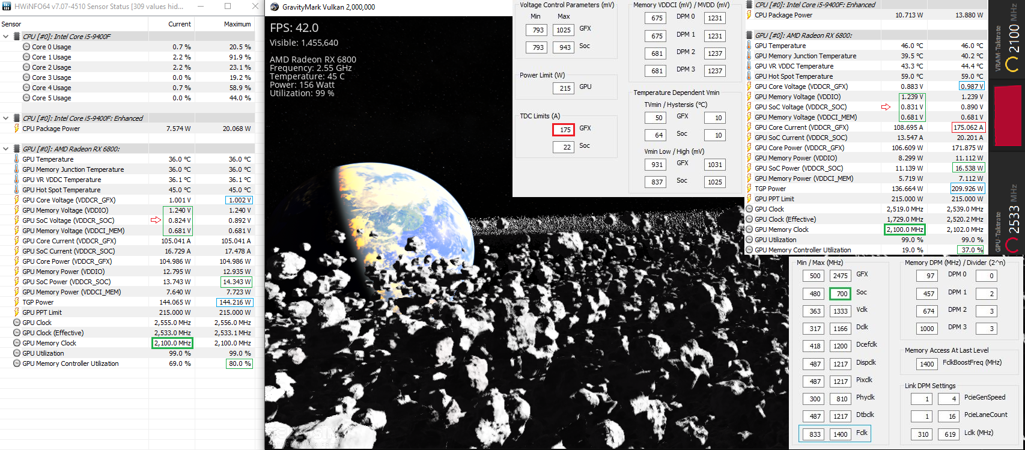Click the lightning icon beside GPU SoC Voltage 0.824 V

pyautogui.click(x=17, y=220)
